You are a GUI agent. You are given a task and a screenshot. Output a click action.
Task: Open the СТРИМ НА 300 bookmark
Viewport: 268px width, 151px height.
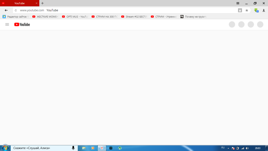coord(105,16)
